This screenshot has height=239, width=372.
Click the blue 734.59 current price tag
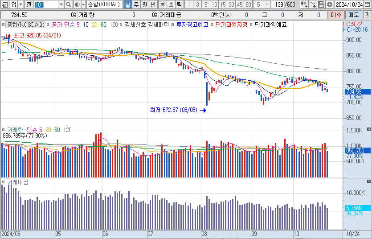coord(357,91)
